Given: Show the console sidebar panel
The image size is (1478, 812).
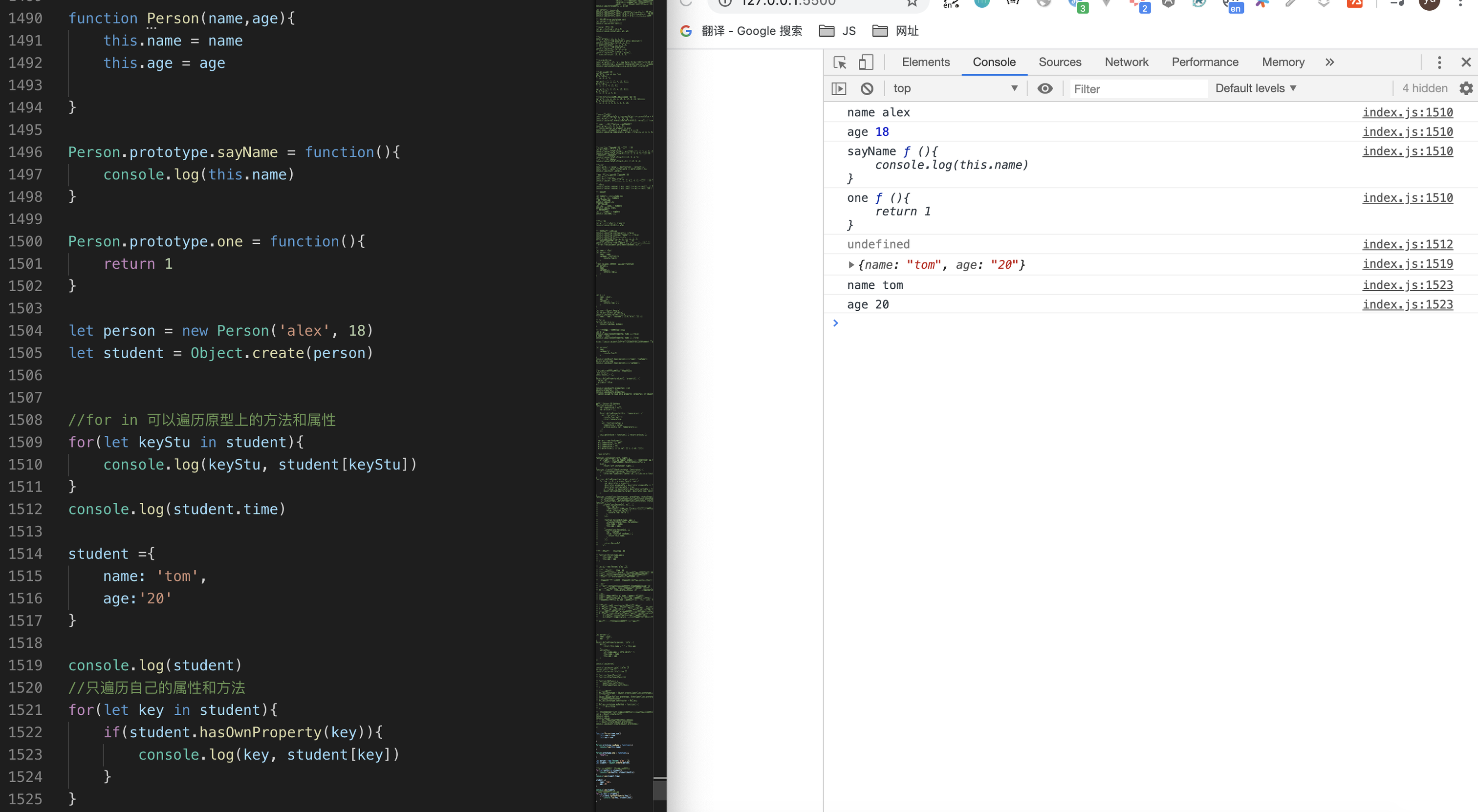Looking at the screenshot, I should click(x=838, y=88).
